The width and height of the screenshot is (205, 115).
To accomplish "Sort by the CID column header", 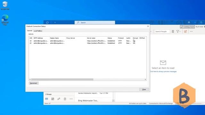I will [x=31, y=38].
